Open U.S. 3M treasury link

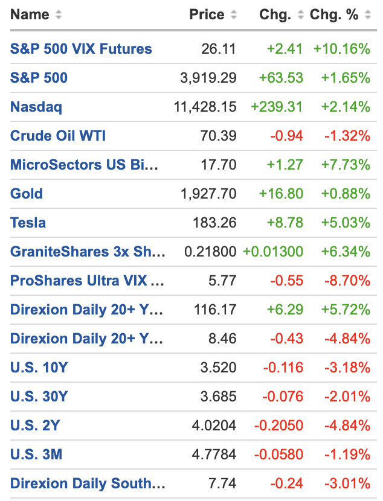(x=36, y=455)
